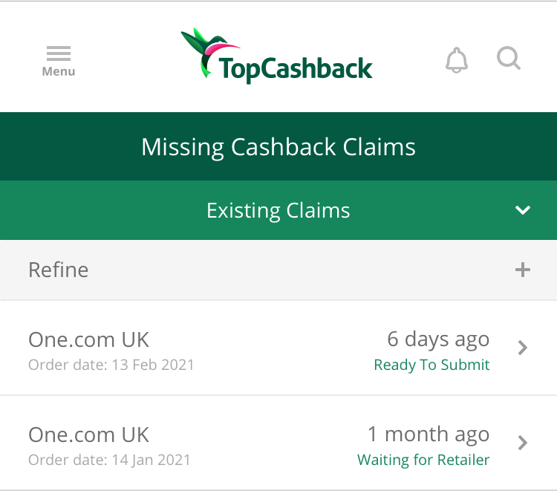Open the 14 Jan 2021 claim arrow
The image size is (557, 491).
(523, 443)
